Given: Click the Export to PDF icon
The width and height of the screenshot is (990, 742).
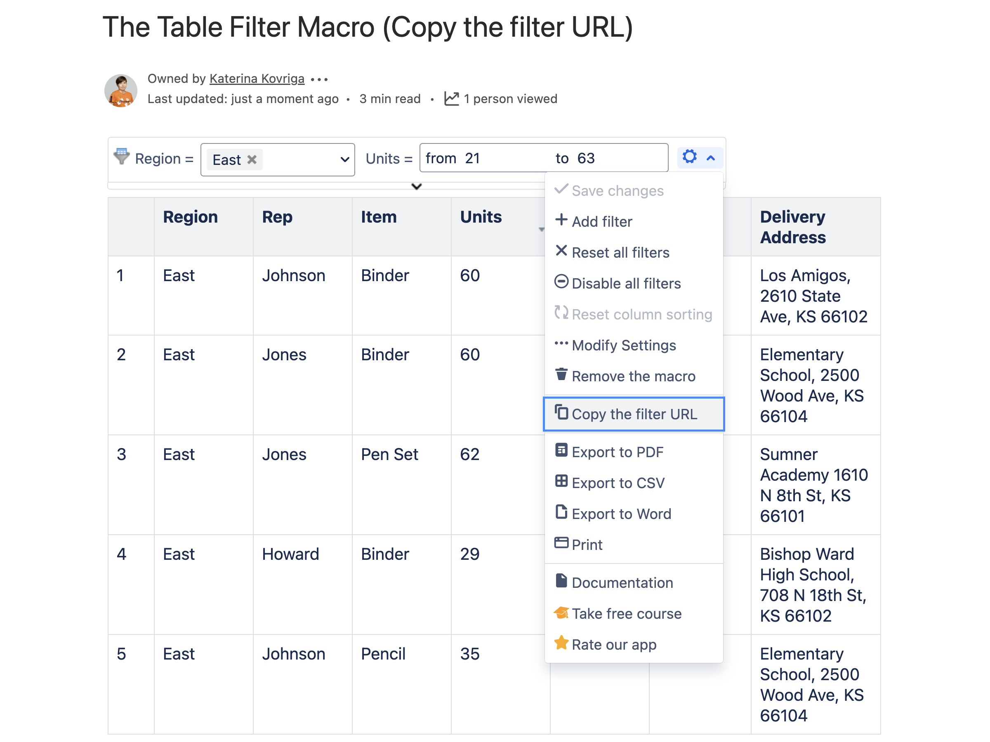Looking at the screenshot, I should [561, 451].
